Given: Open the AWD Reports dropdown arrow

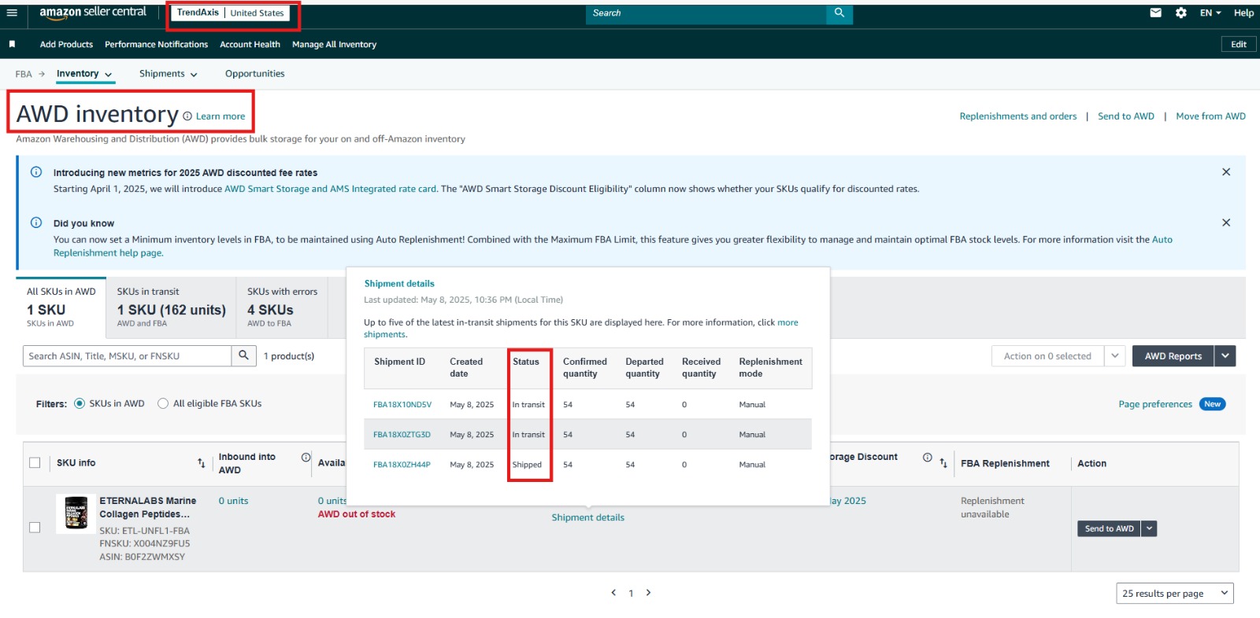Looking at the screenshot, I should click(x=1225, y=356).
